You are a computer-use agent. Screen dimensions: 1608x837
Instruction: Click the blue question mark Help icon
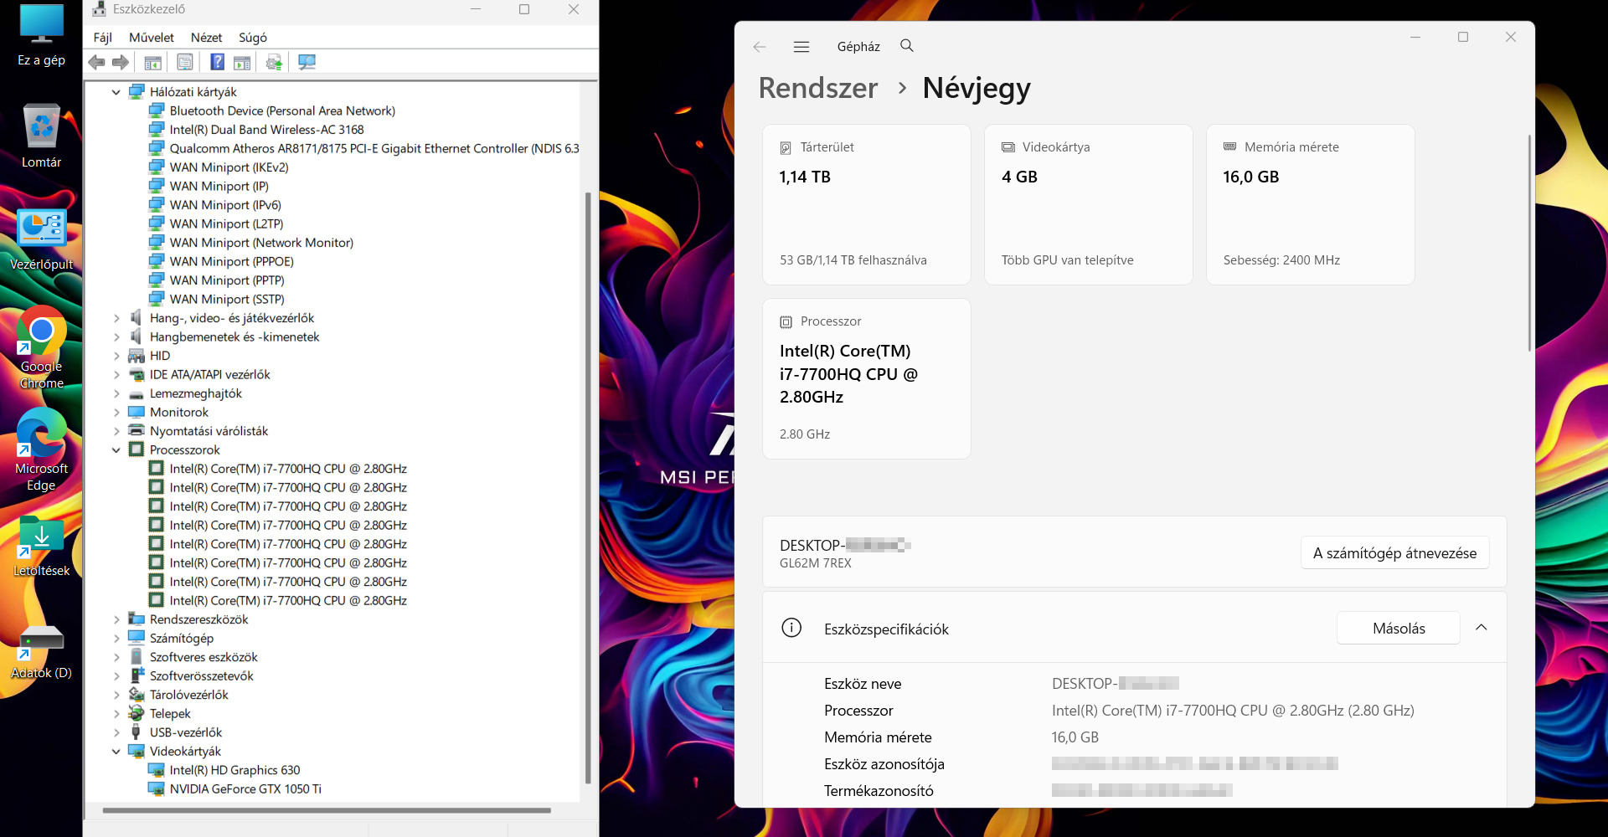pos(217,62)
